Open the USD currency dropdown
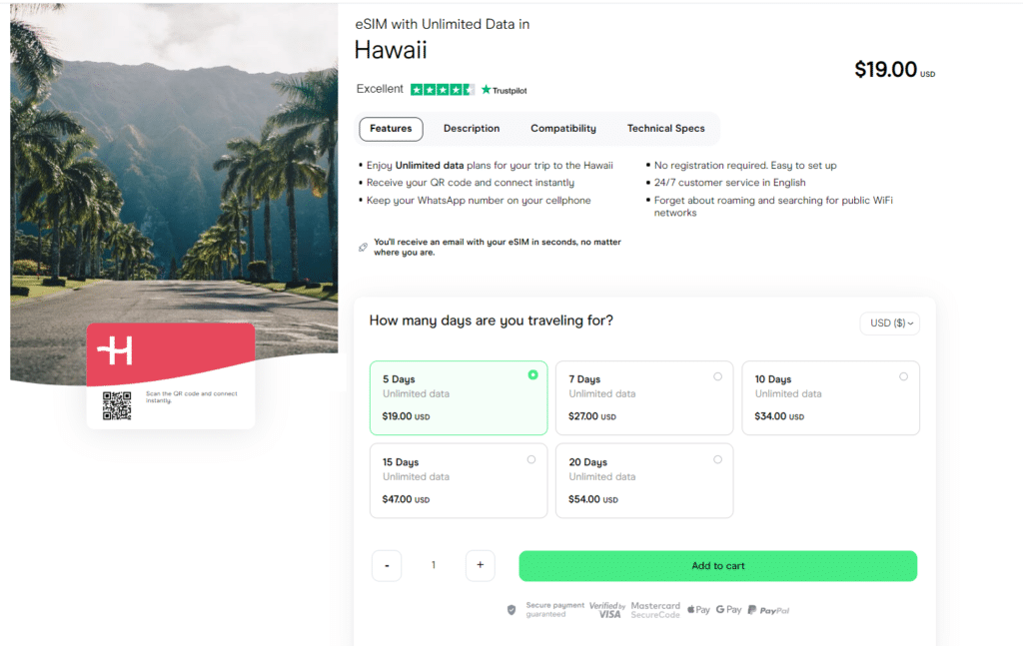The height and width of the screenshot is (646, 1023). 888,323
